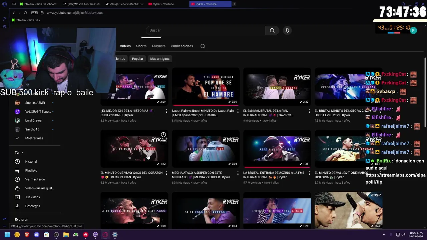Sort videos by Más antiguos chip

pyautogui.click(x=160, y=59)
